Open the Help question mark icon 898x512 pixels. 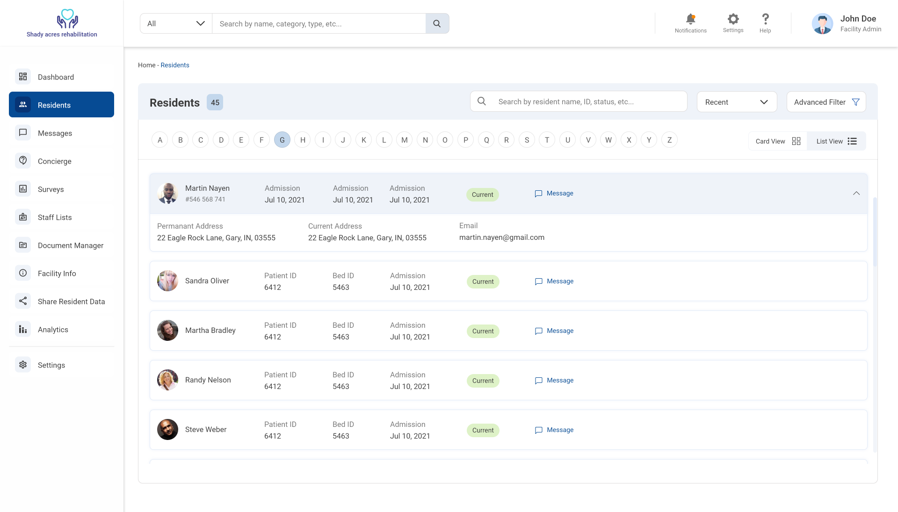[765, 19]
